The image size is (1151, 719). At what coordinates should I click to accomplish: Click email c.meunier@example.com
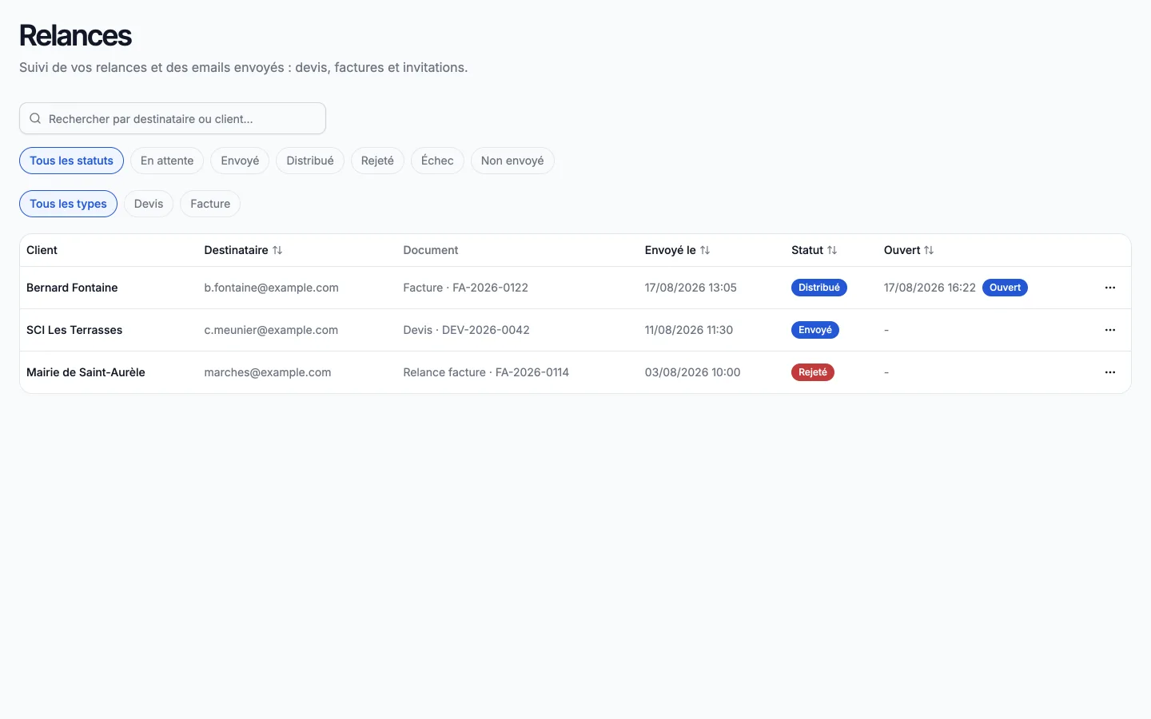pyautogui.click(x=271, y=330)
